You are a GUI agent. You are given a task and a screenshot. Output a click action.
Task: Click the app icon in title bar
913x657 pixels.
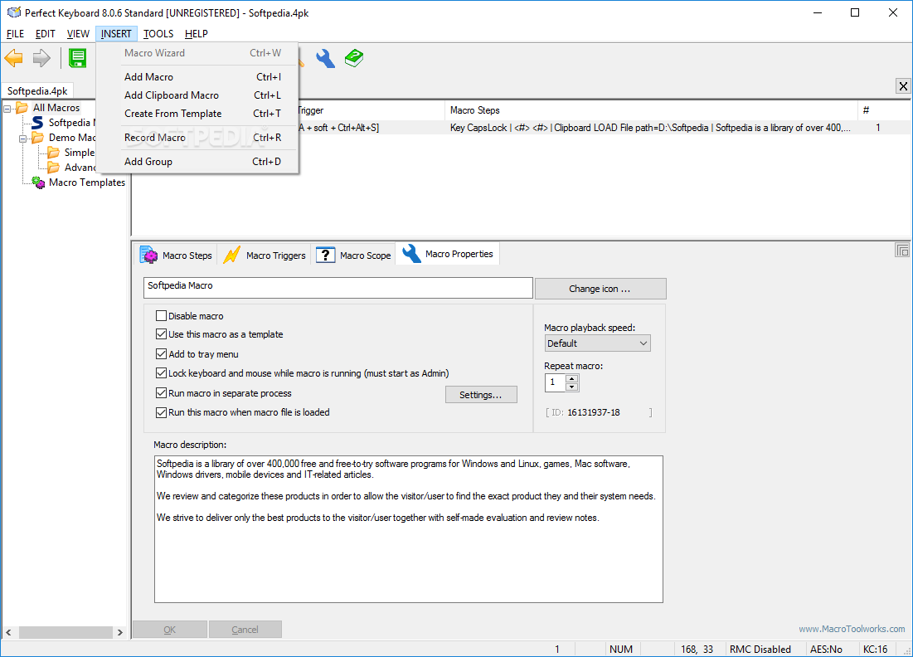coord(13,12)
